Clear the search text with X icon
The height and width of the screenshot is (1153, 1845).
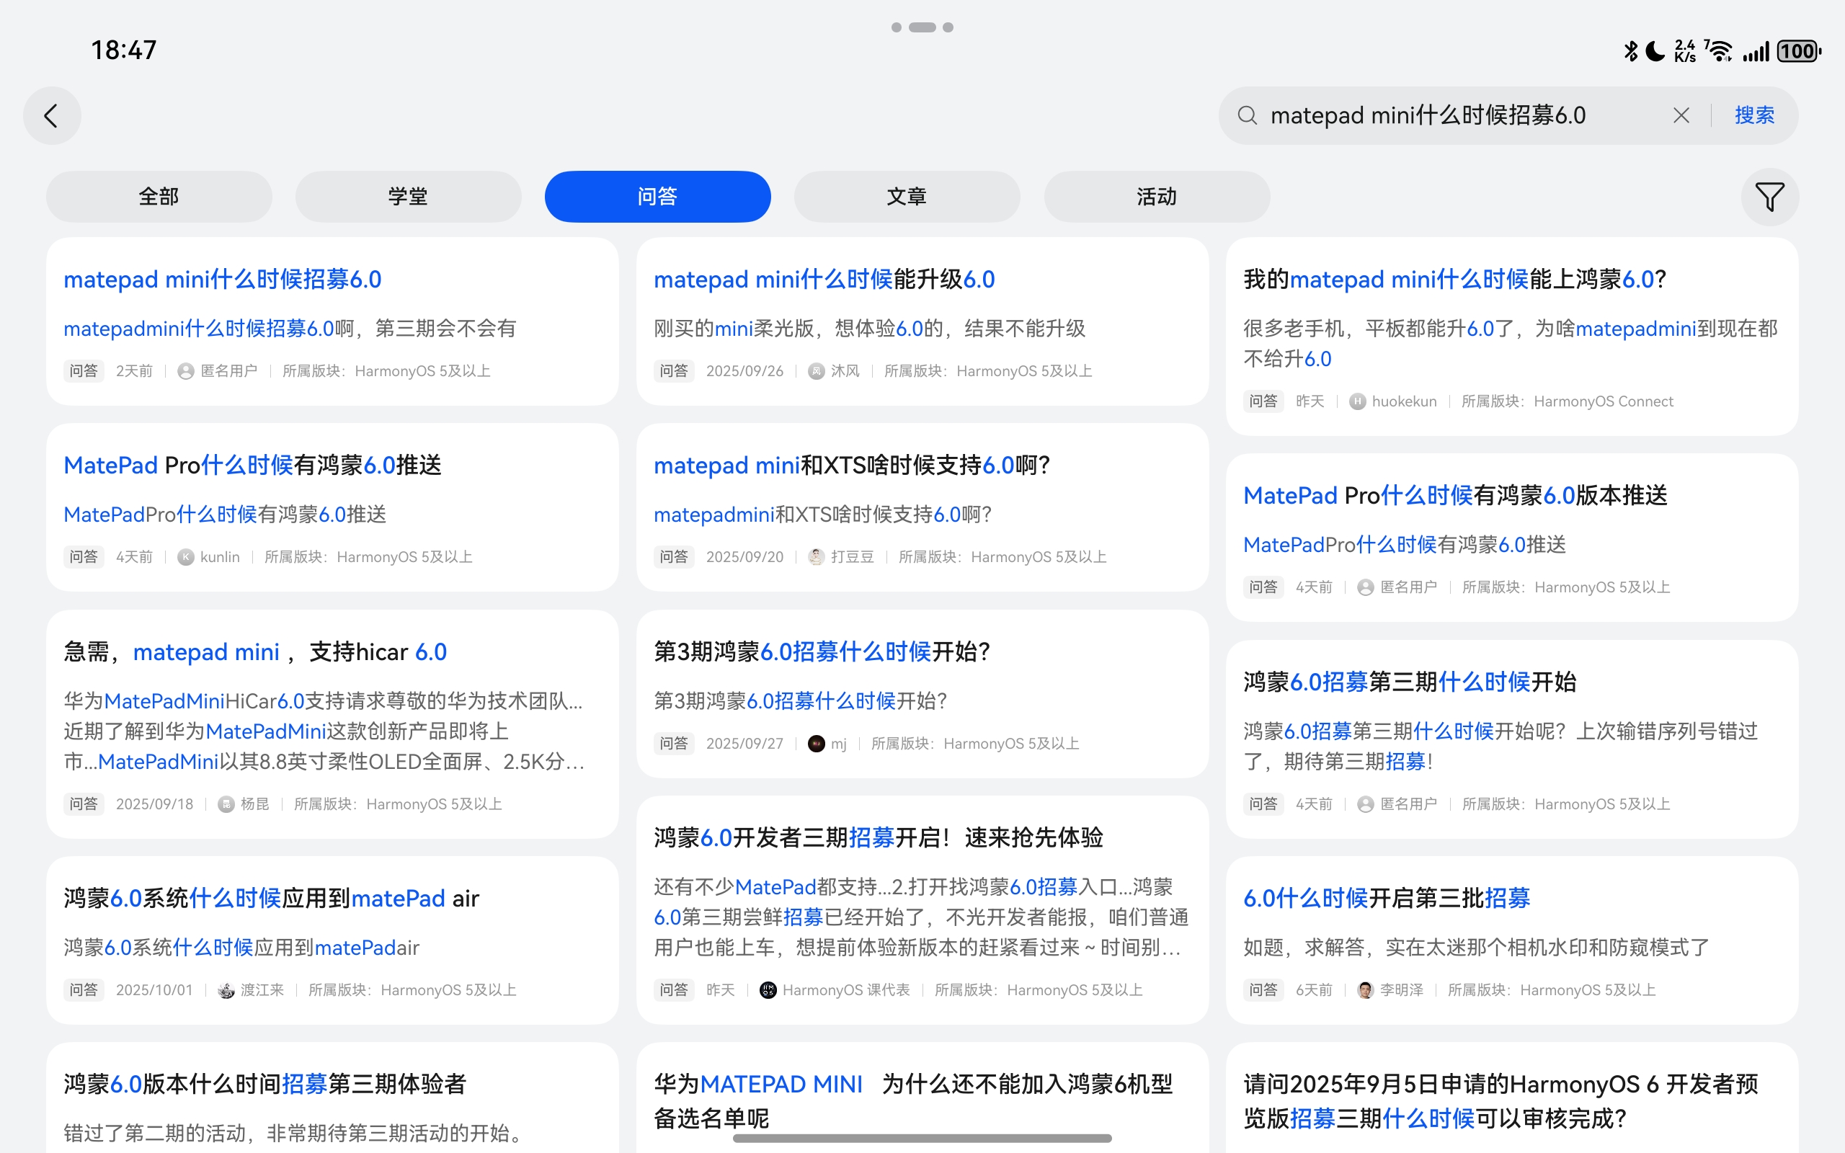click(1681, 115)
